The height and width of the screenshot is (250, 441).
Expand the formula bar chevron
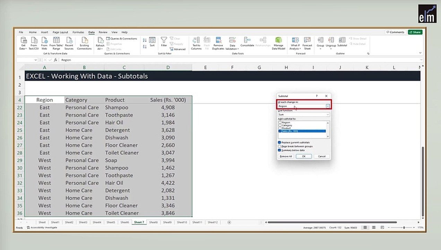pos(421,60)
